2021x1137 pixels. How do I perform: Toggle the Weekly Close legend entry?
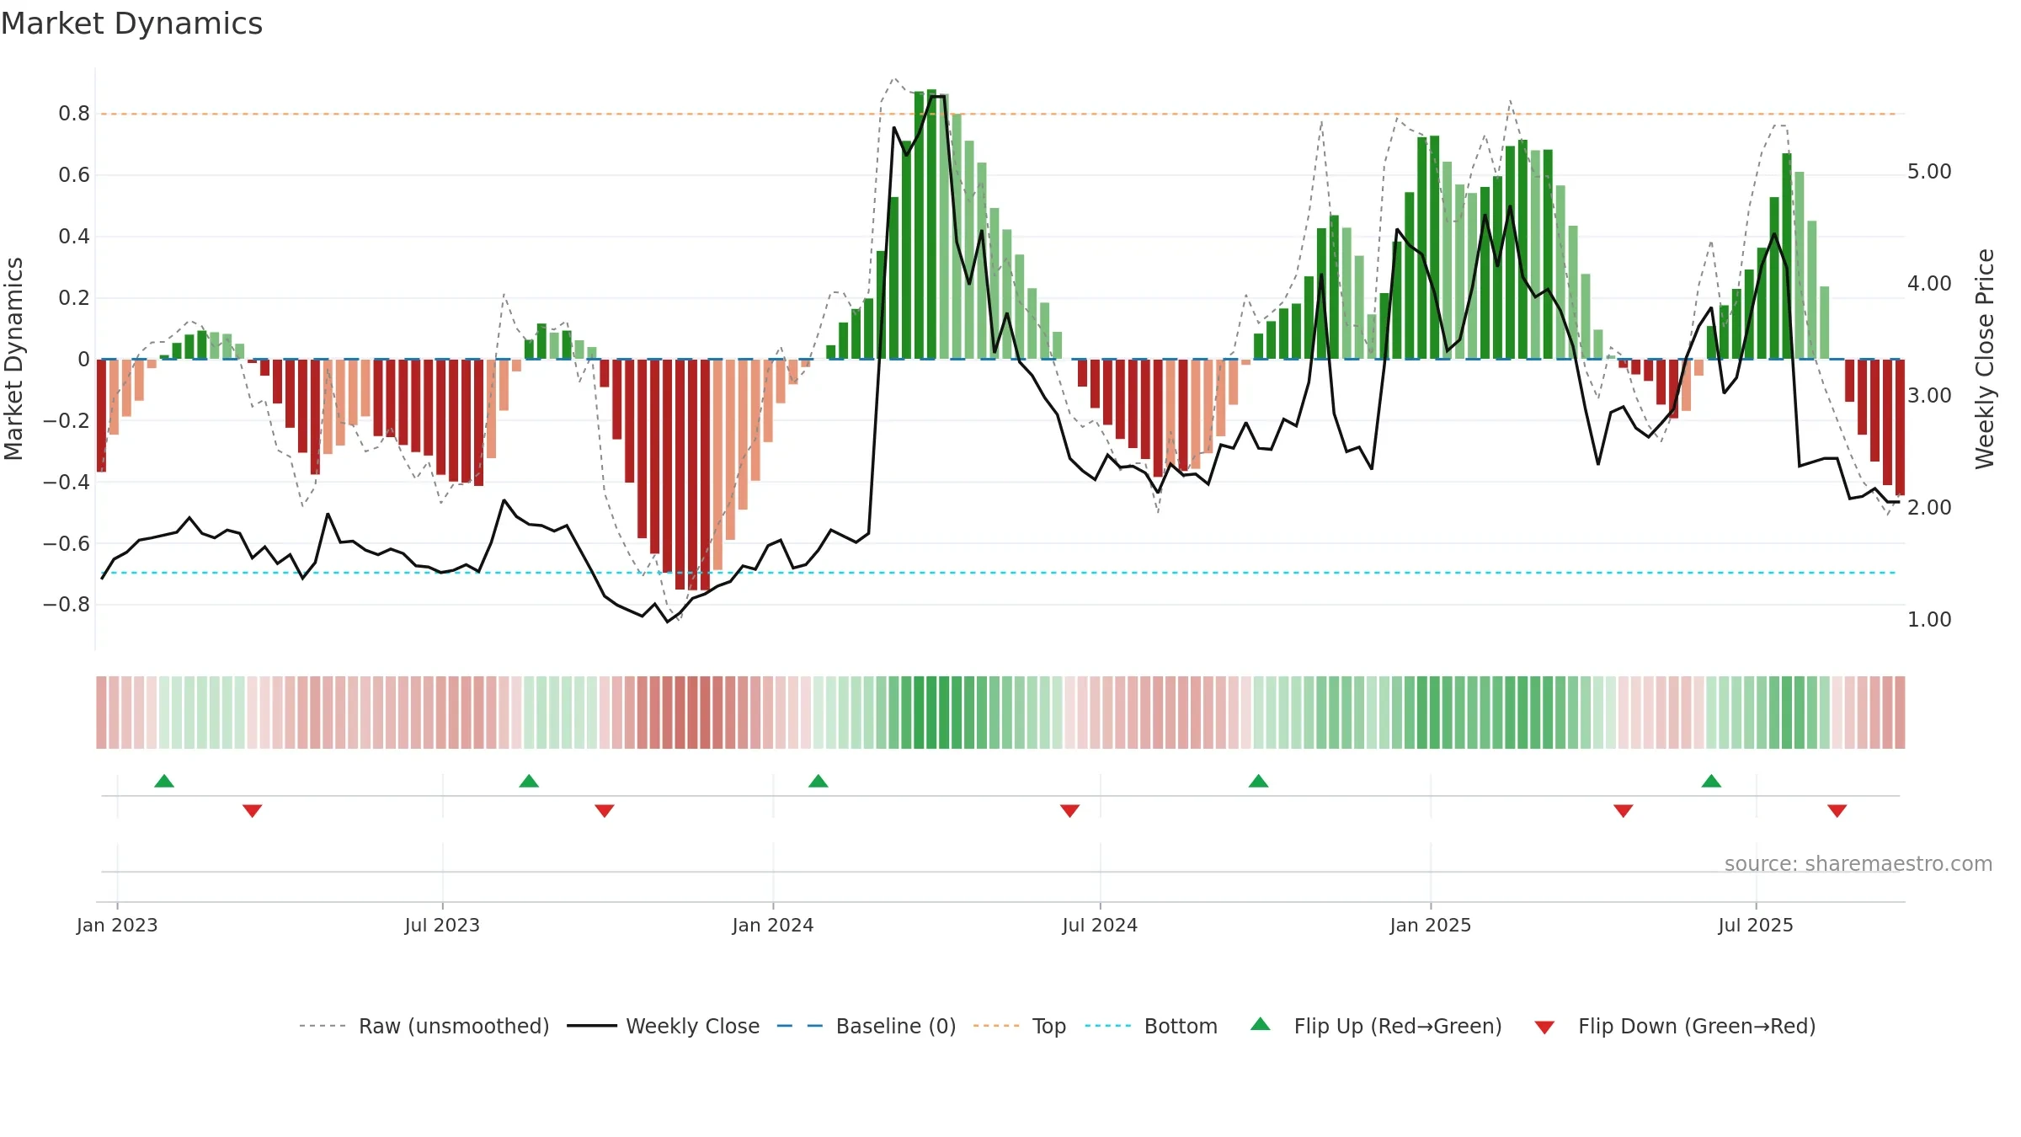664,1026
